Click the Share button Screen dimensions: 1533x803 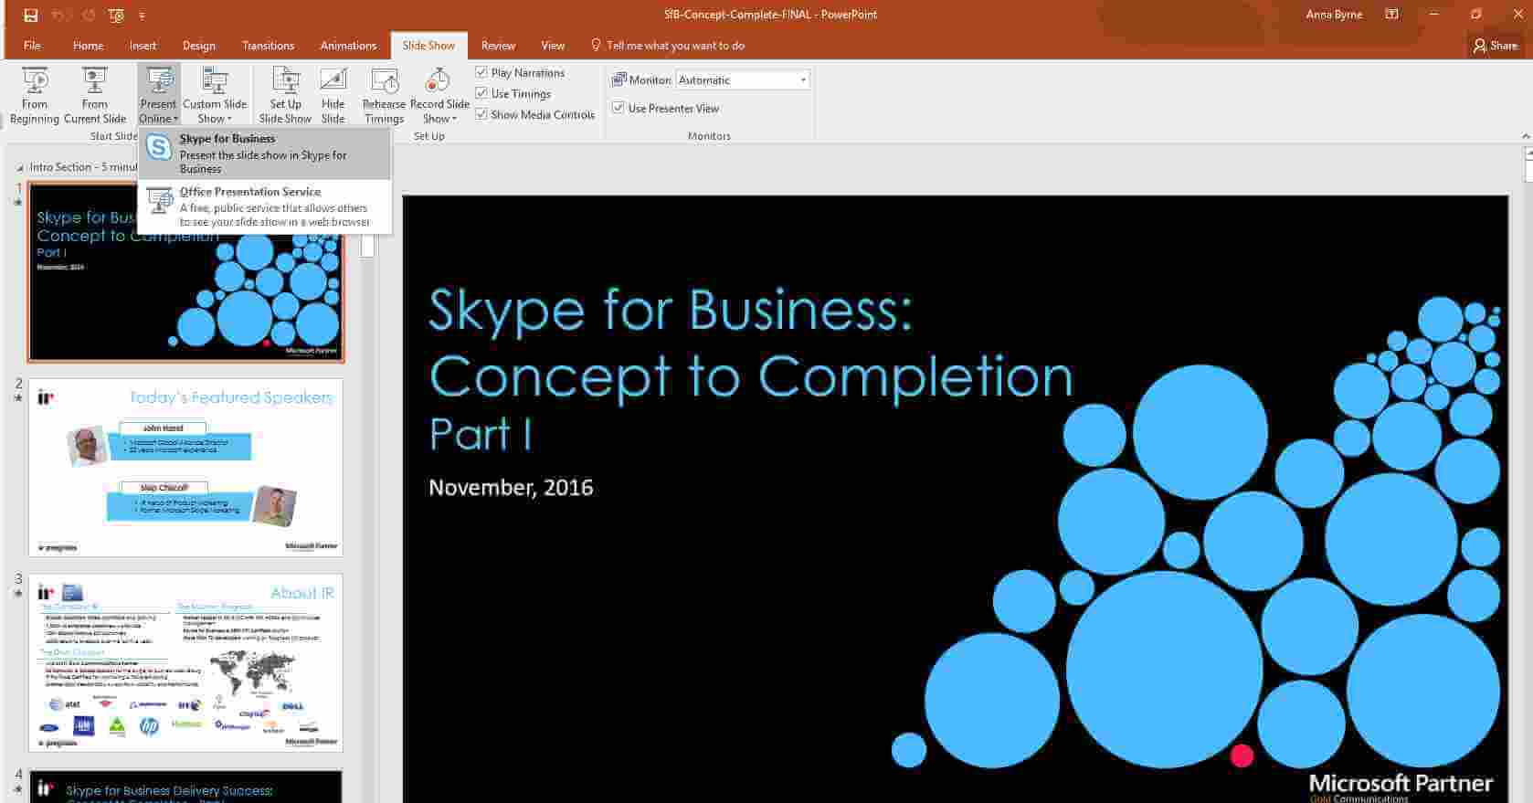coord(1496,46)
